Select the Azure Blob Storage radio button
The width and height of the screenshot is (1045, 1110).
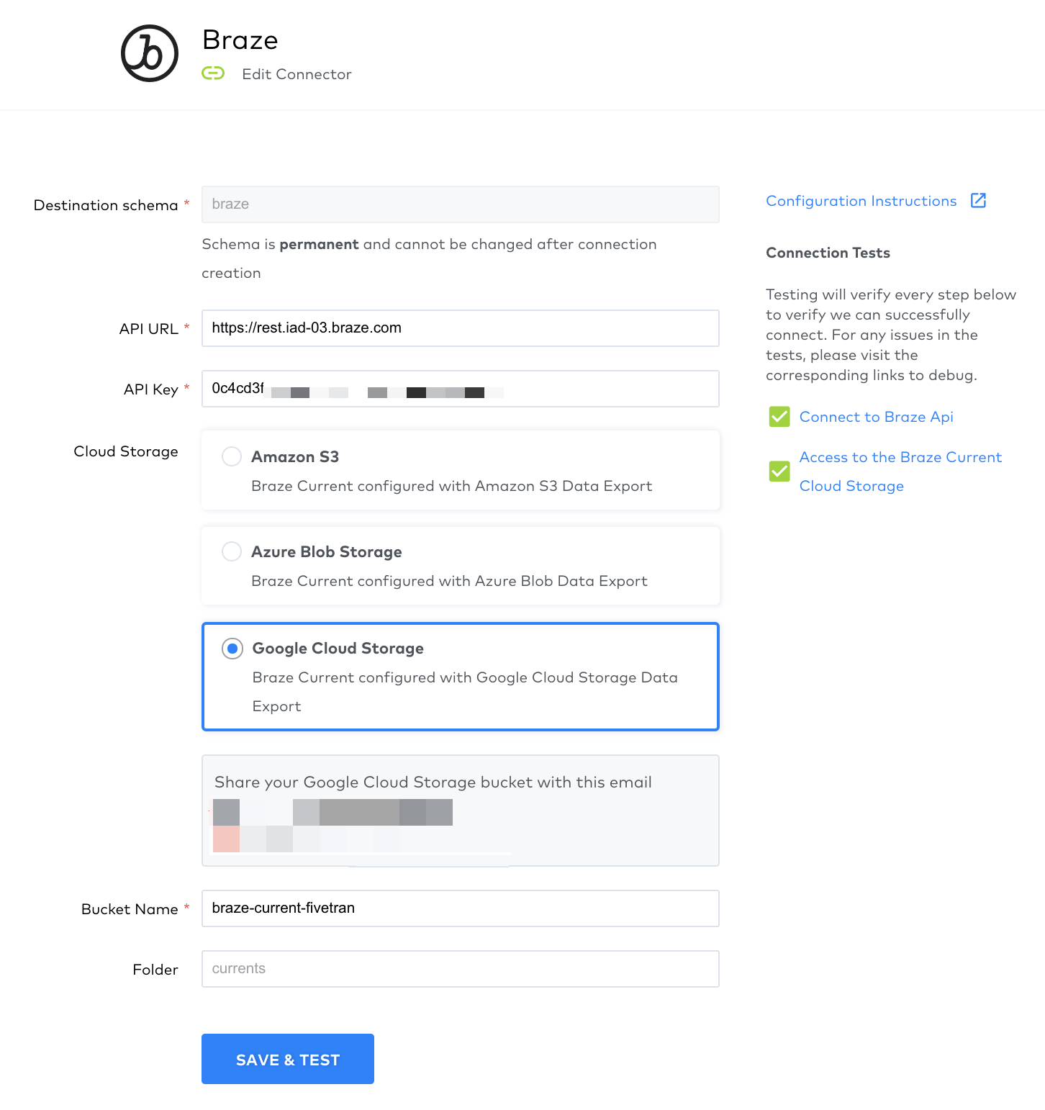click(232, 551)
